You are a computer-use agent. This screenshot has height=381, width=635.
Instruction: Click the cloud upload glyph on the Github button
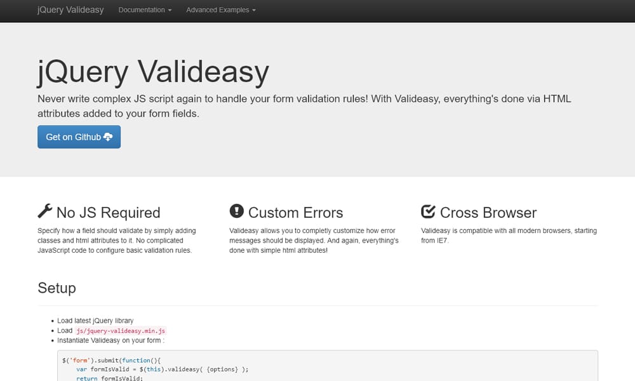tap(109, 137)
